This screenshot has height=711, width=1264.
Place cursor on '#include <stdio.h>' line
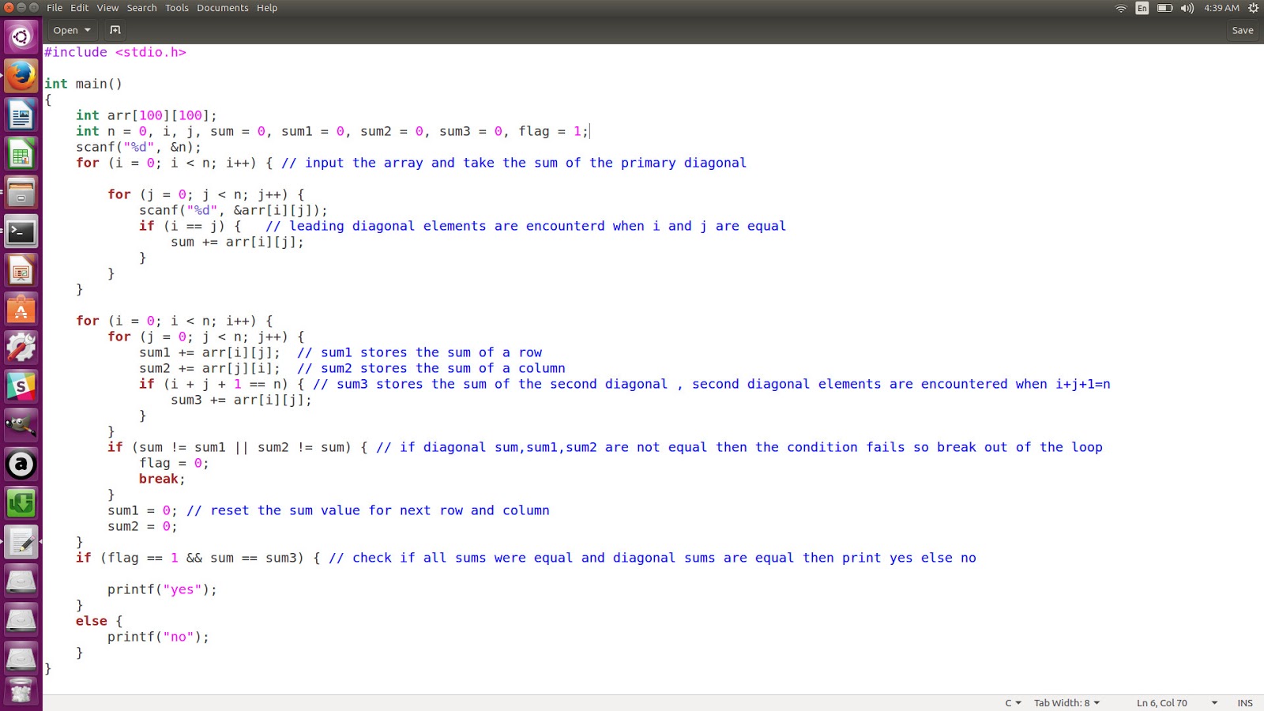click(x=115, y=52)
